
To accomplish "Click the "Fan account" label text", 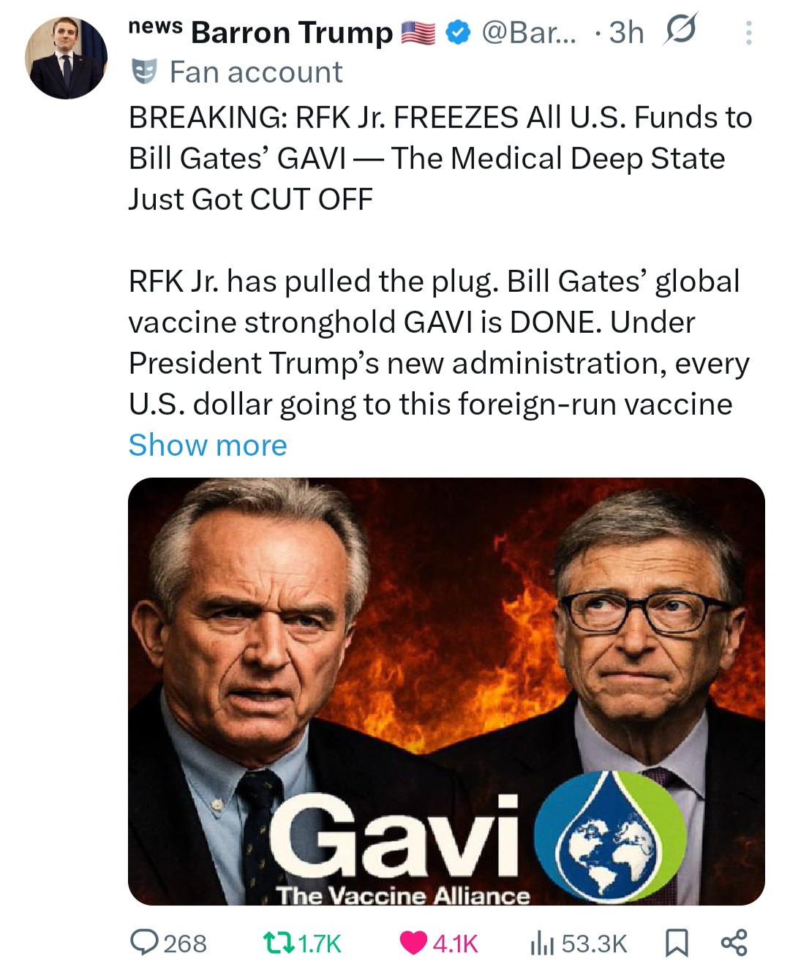I will pos(256,72).
